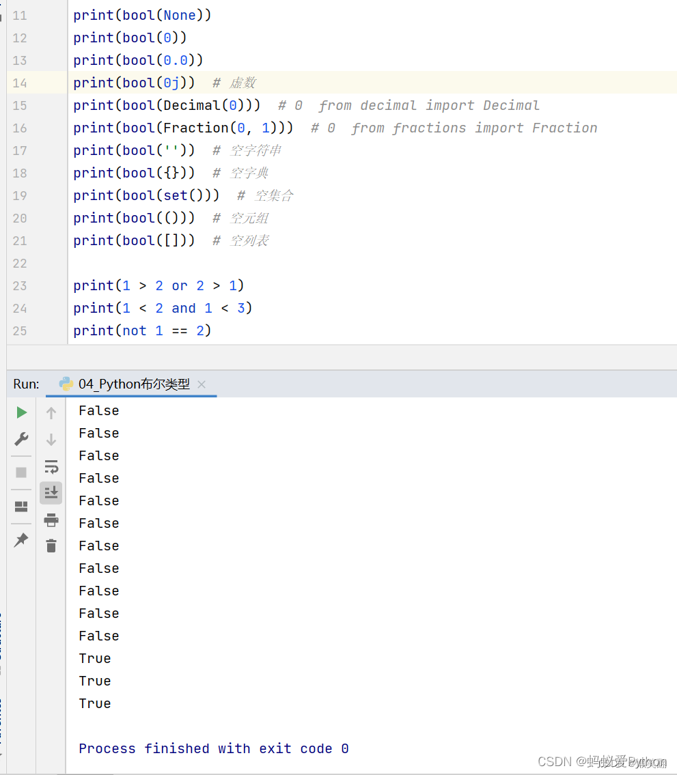Click code line print(bool([]))
677x775 pixels.
click(134, 241)
